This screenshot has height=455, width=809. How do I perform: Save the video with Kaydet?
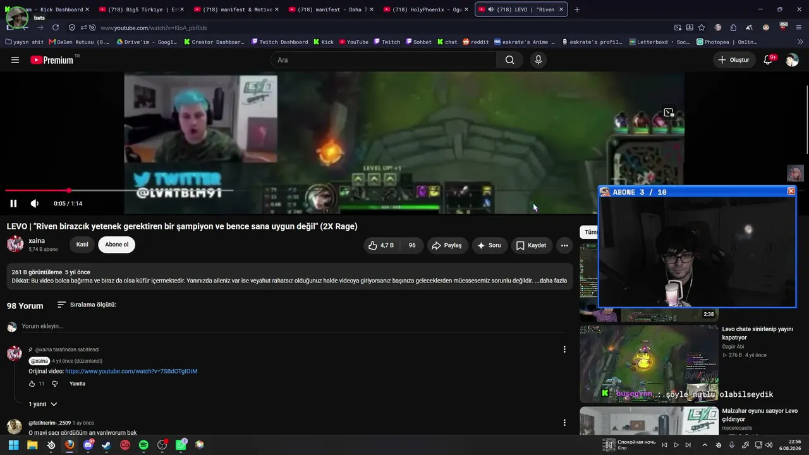[531, 245]
